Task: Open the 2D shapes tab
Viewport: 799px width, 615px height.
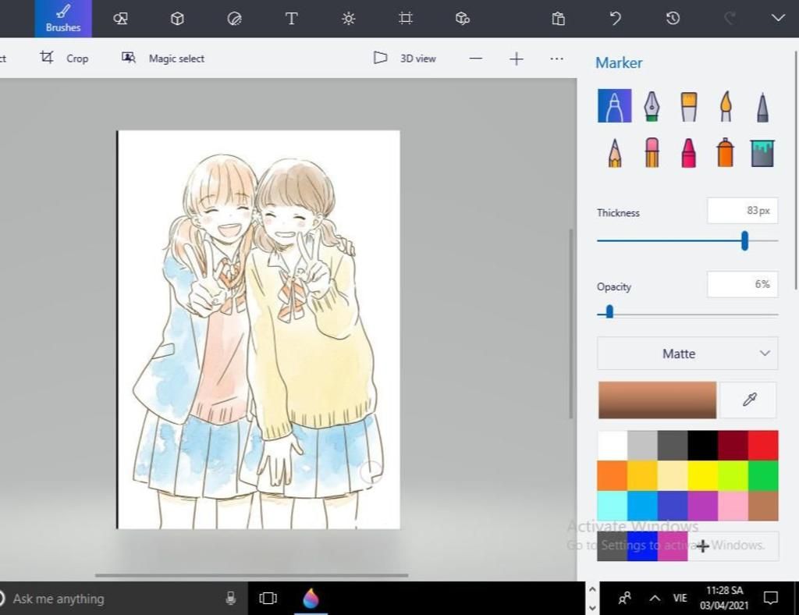Action: pos(120,19)
